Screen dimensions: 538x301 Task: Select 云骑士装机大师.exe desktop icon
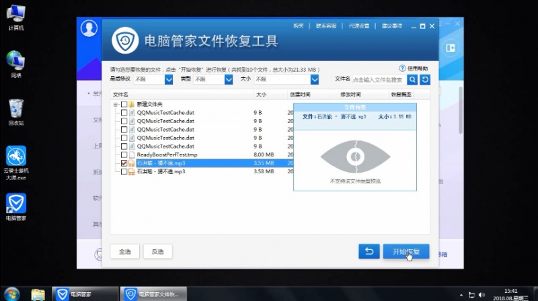tap(15, 163)
